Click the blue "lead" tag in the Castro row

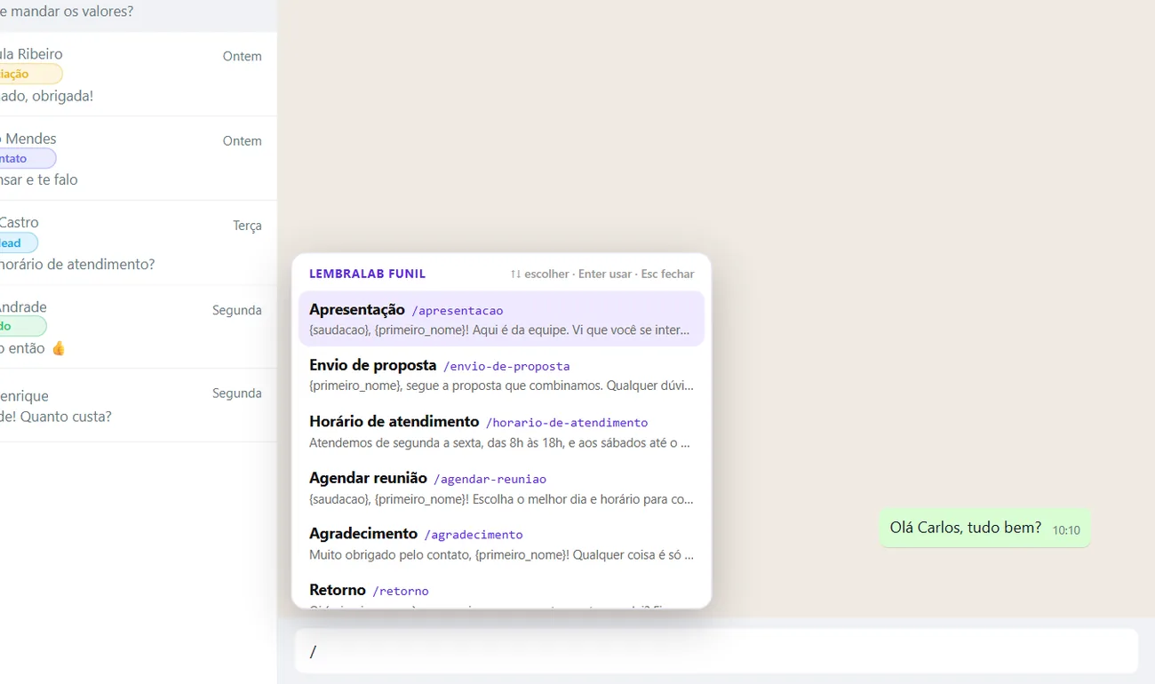[x=19, y=243]
